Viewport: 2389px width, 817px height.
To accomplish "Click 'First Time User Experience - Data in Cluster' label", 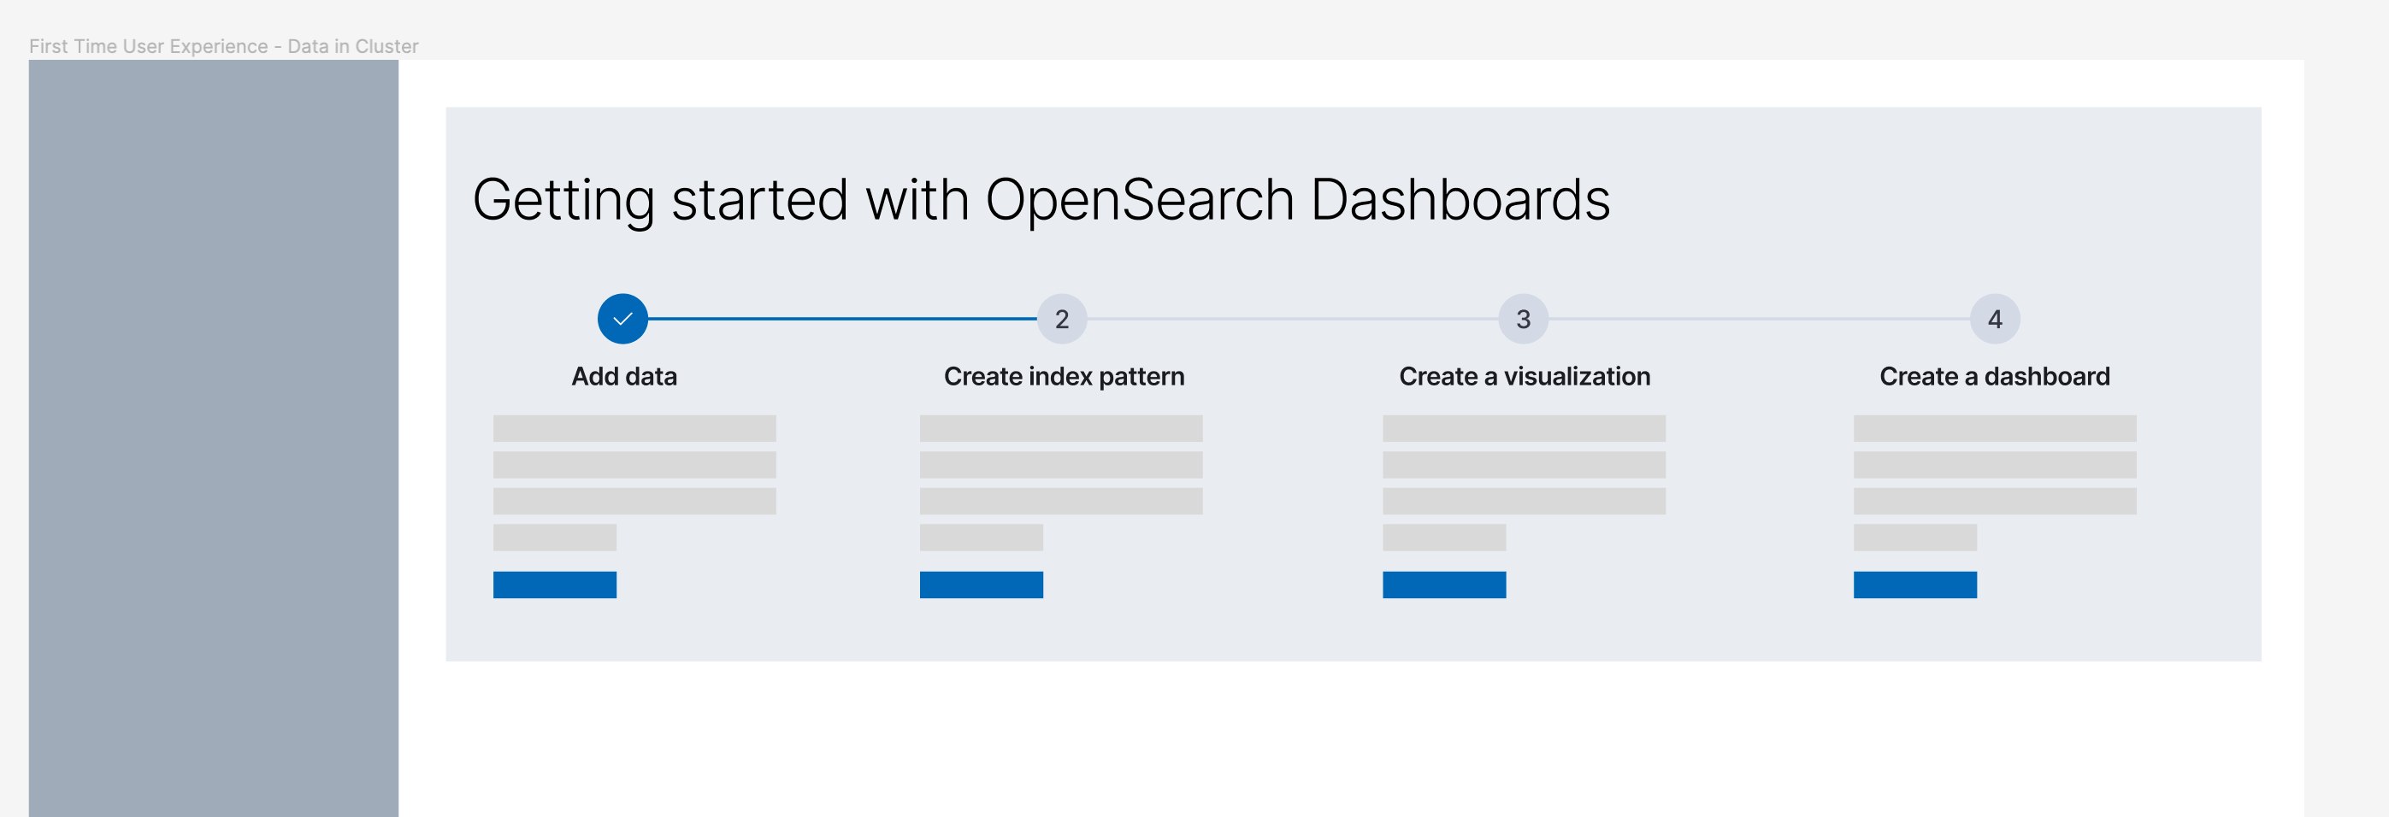I will 223,46.
